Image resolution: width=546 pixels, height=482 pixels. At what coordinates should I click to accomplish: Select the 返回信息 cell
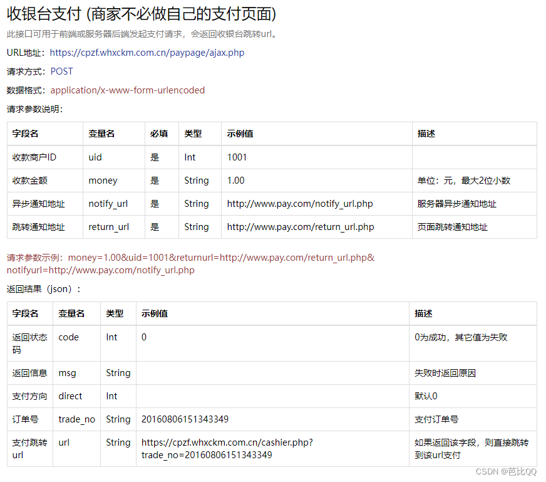(30, 373)
